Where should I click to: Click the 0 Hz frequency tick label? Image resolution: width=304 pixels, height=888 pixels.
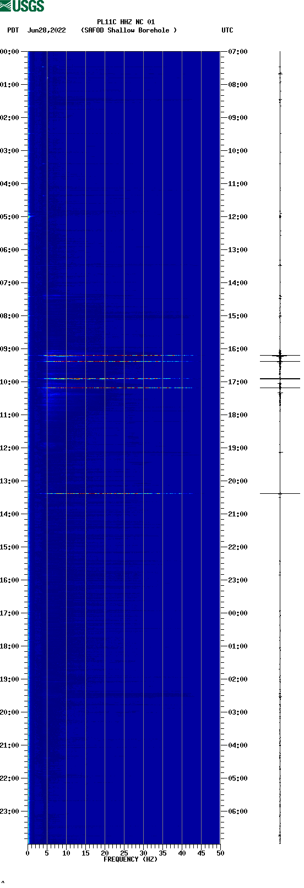pos(28,853)
